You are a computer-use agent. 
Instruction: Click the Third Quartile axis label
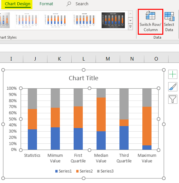[x=124, y=158]
